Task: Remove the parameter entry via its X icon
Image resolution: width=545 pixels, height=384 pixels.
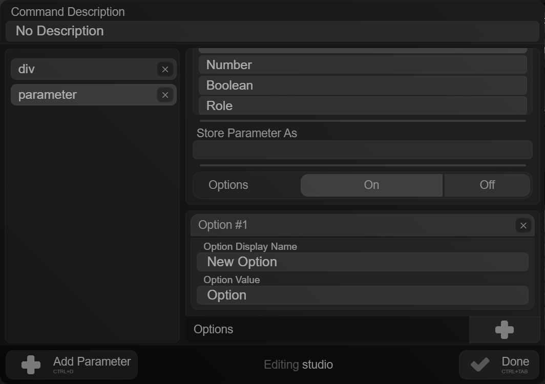Action: point(165,95)
